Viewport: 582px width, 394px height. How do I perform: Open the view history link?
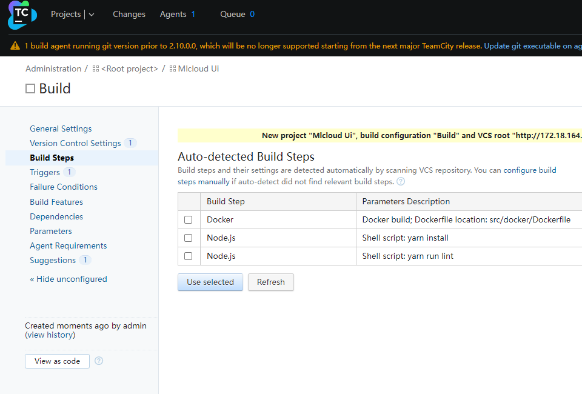tap(51, 335)
